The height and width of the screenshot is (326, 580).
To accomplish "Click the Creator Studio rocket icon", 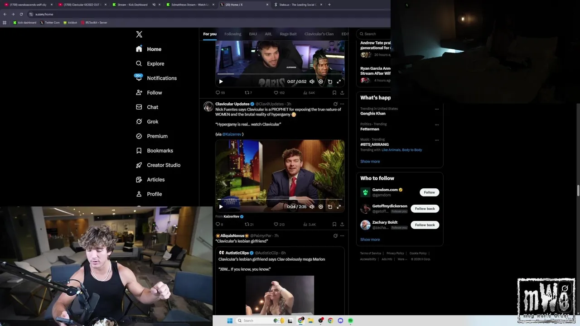I will click(139, 165).
